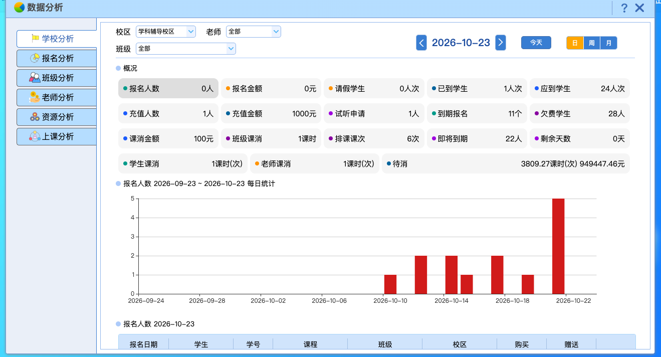661x357 pixels.
Task: Click the help question mark icon
Action: point(624,8)
